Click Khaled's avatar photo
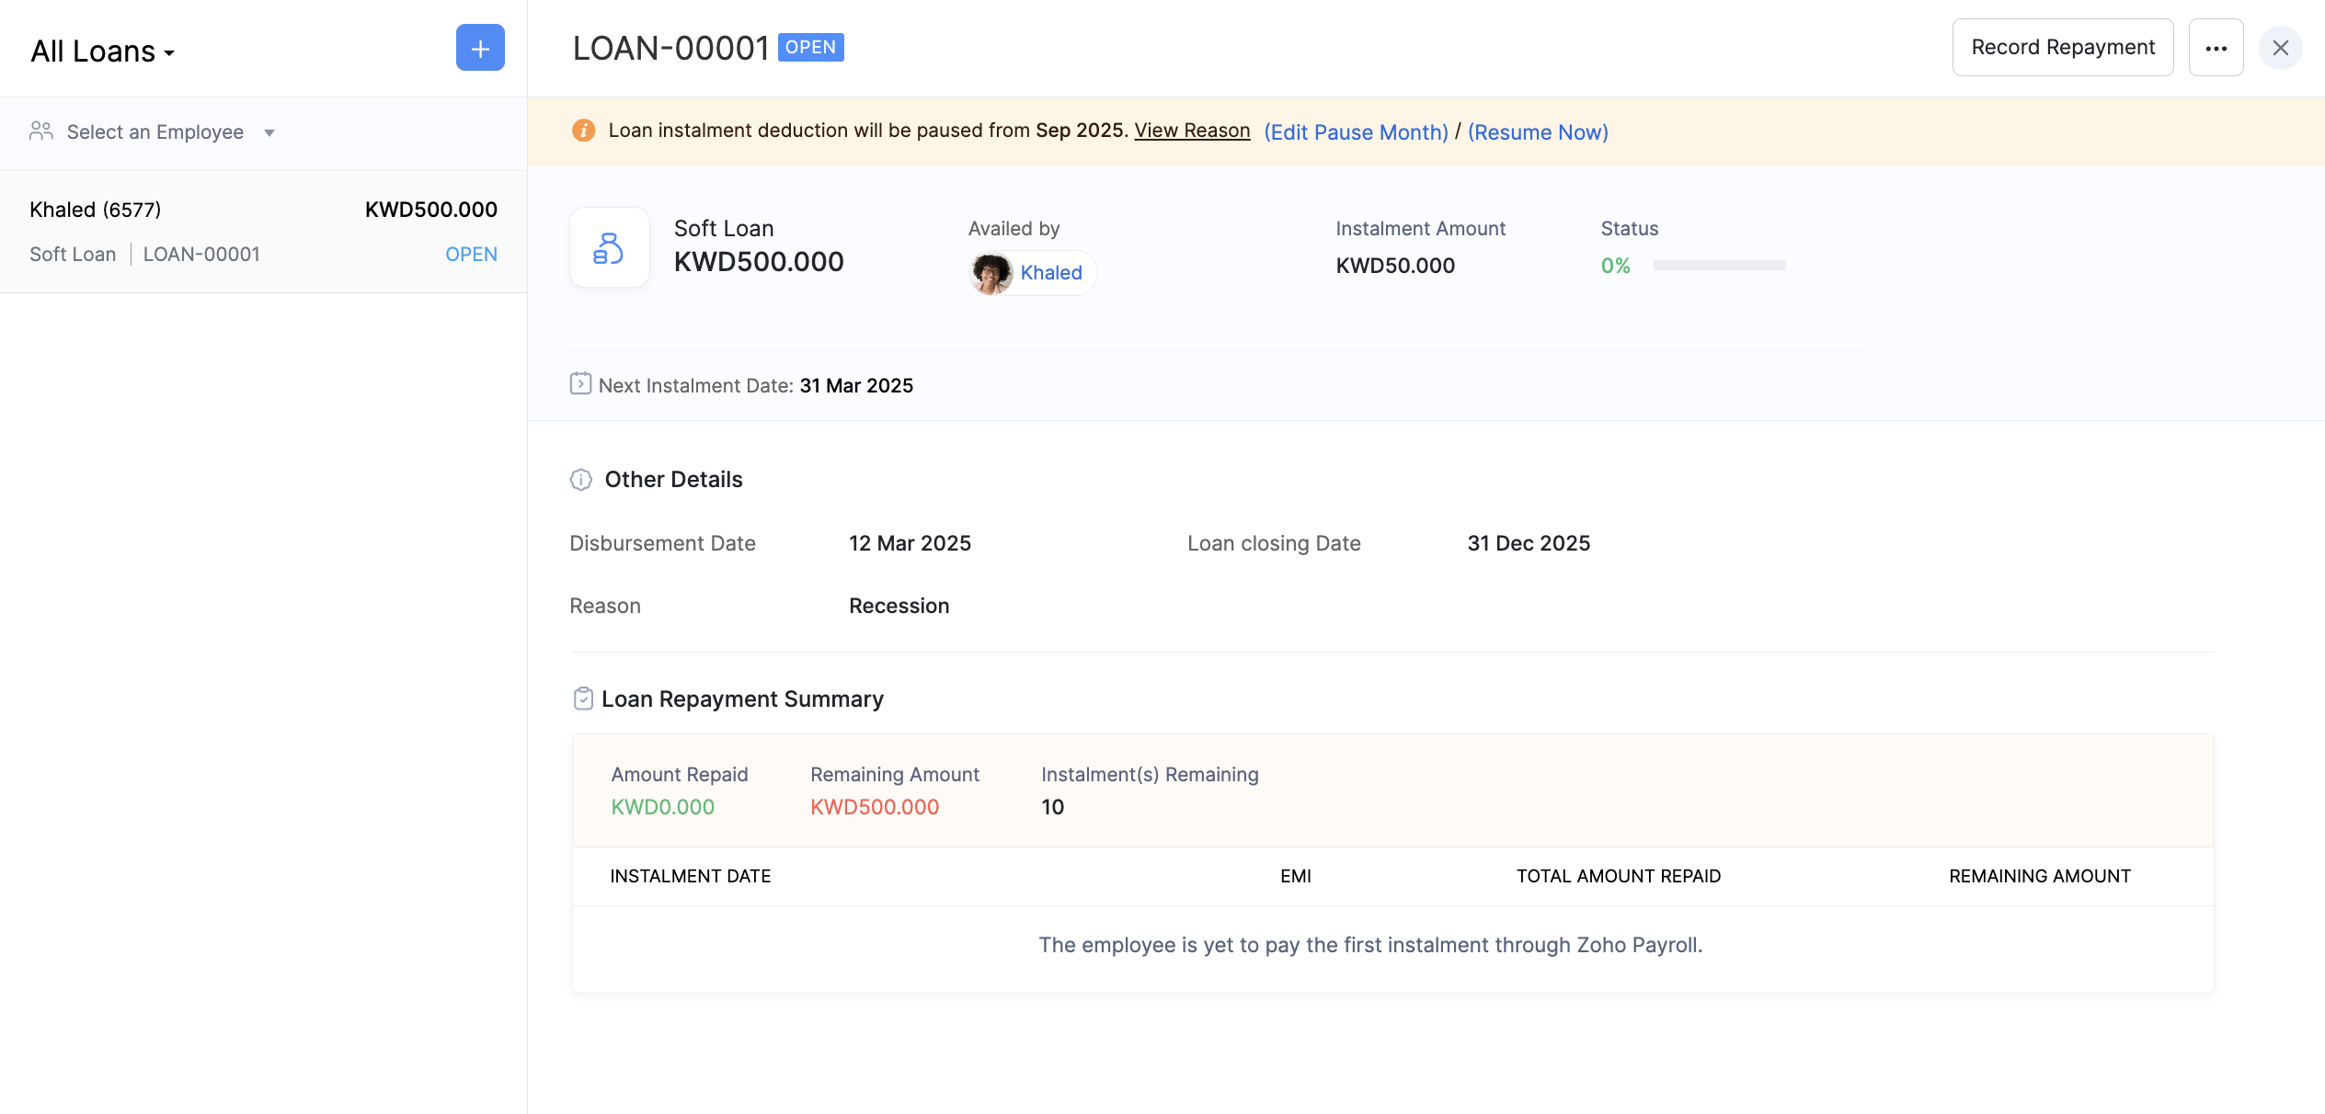2325x1114 pixels. (x=991, y=273)
